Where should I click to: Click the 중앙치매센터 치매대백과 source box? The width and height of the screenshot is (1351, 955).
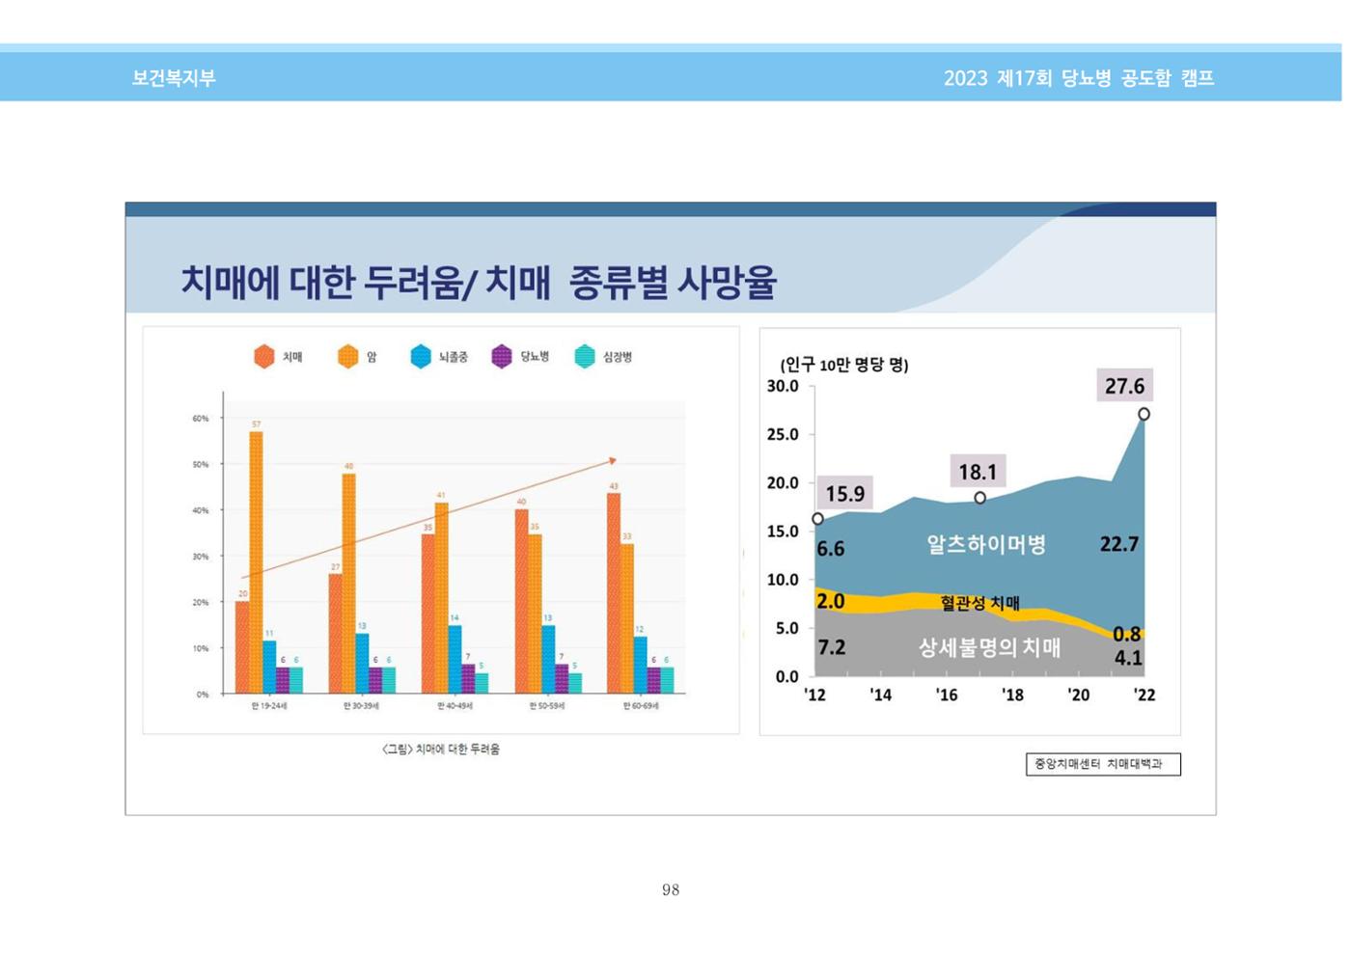coord(1103,764)
